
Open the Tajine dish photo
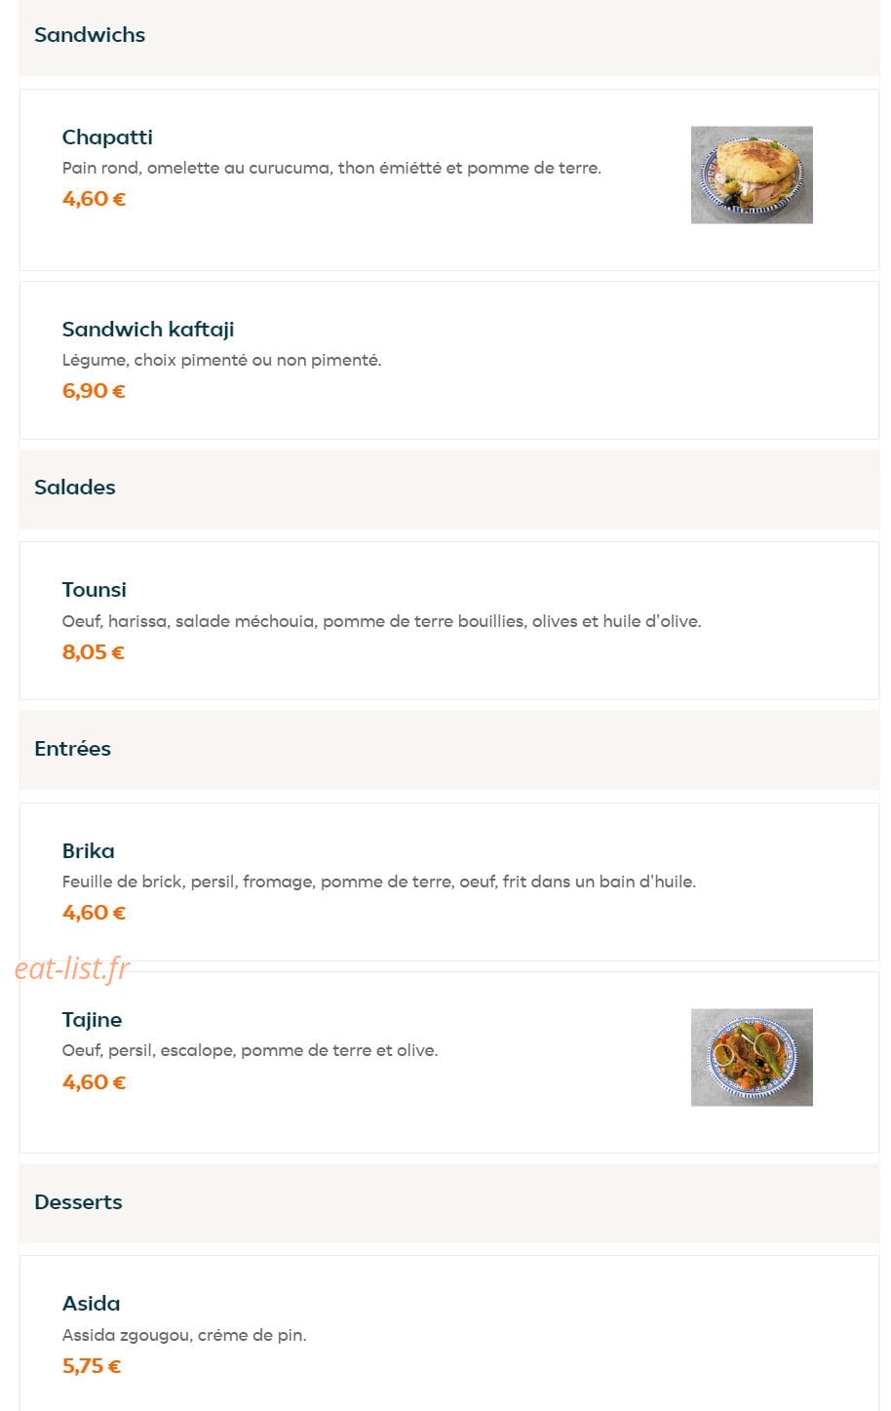[x=752, y=1057]
